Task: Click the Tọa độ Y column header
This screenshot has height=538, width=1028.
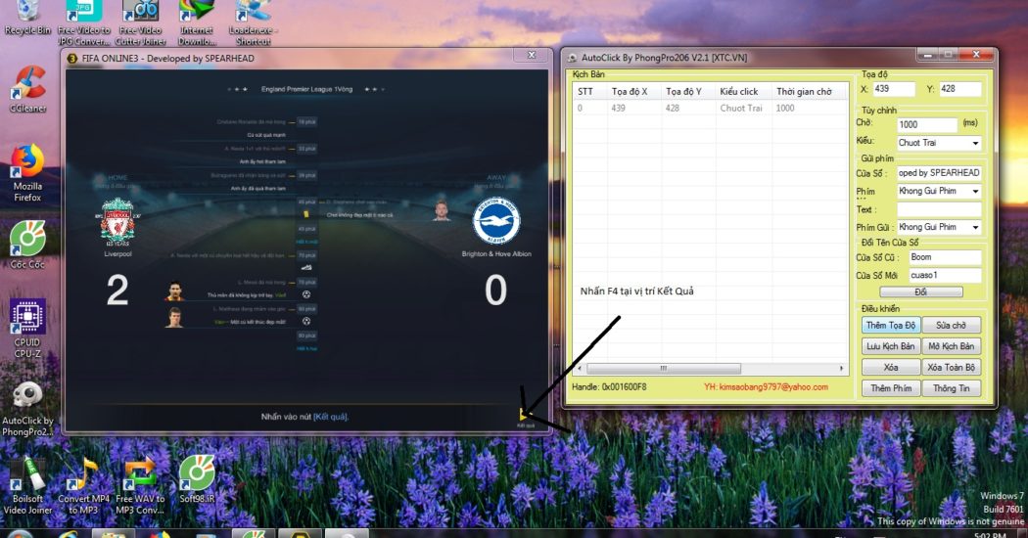Action: click(688, 92)
